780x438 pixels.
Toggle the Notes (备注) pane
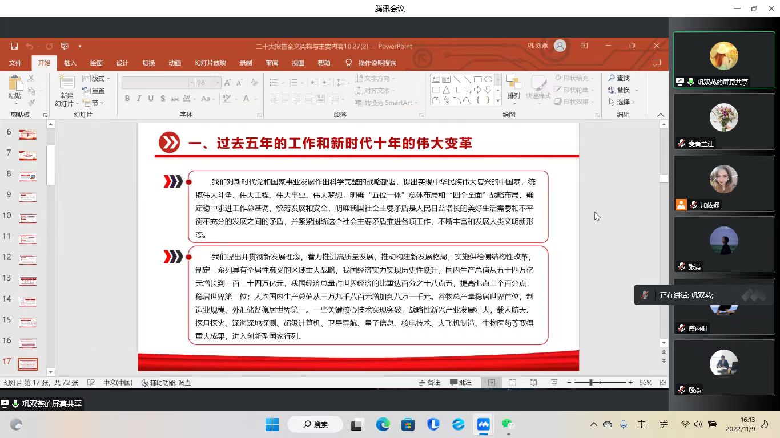(429, 383)
